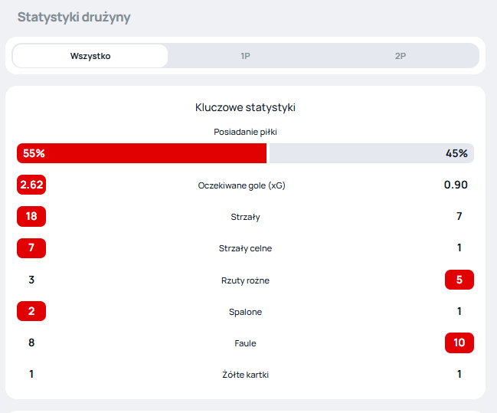Click the red 2.62 xG badge

(31, 185)
